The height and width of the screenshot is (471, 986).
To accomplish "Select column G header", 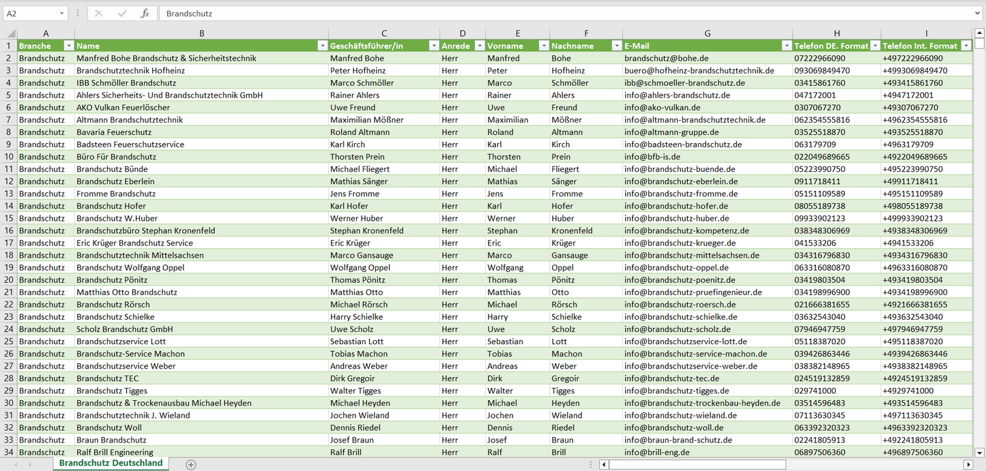I will click(x=707, y=33).
